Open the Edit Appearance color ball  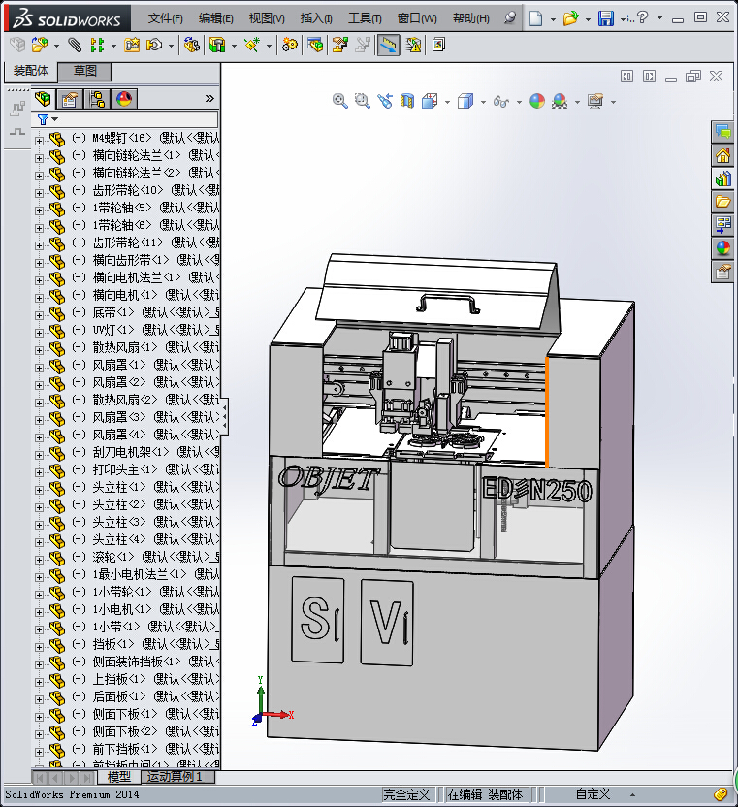tap(537, 101)
